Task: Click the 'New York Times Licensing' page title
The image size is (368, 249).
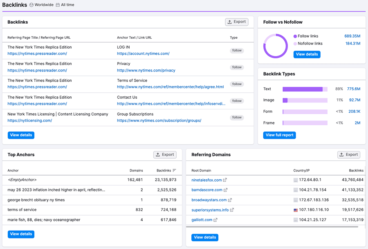Action: click(58, 114)
